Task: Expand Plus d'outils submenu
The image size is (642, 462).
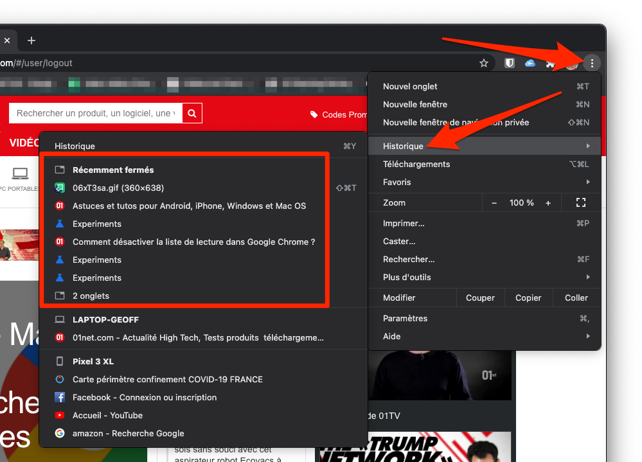Action: 485,278
